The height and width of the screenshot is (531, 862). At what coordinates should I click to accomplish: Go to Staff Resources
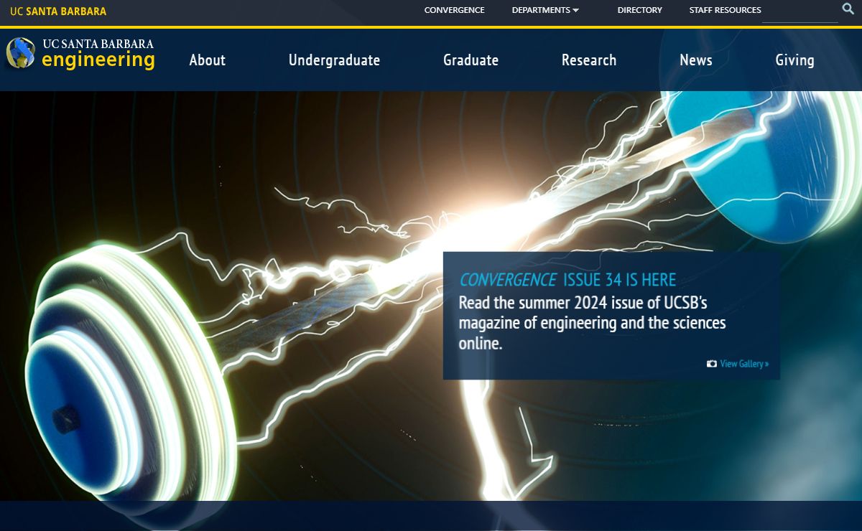point(725,10)
